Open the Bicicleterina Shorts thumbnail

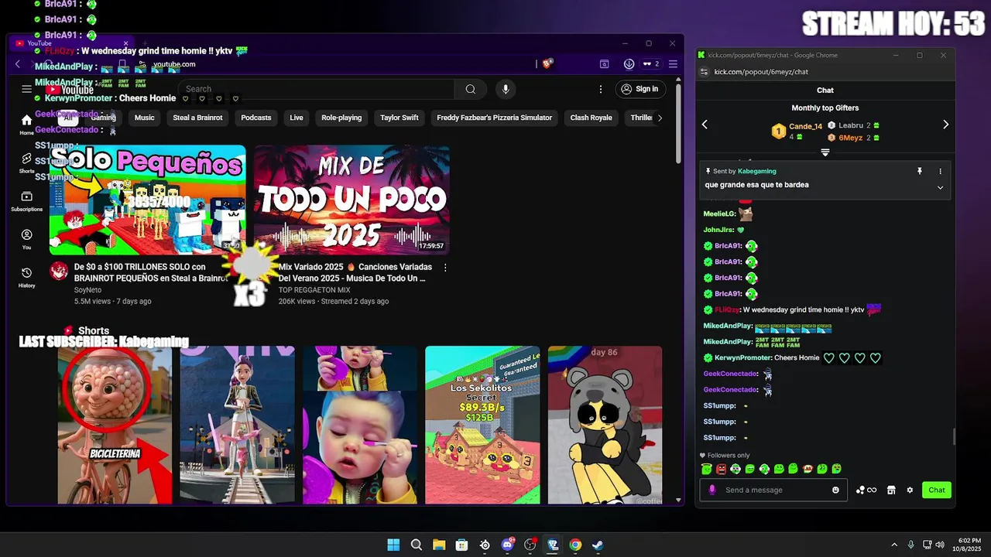[x=115, y=425]
